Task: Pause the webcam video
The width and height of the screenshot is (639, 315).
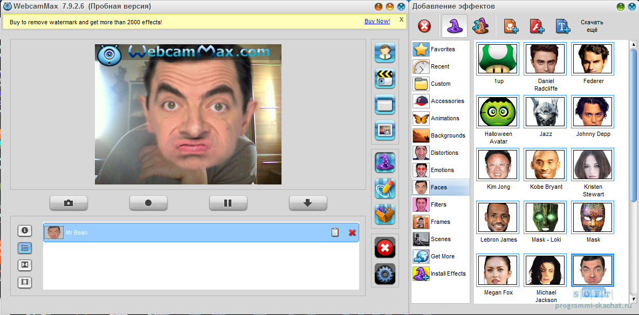Action: (228, 203)
